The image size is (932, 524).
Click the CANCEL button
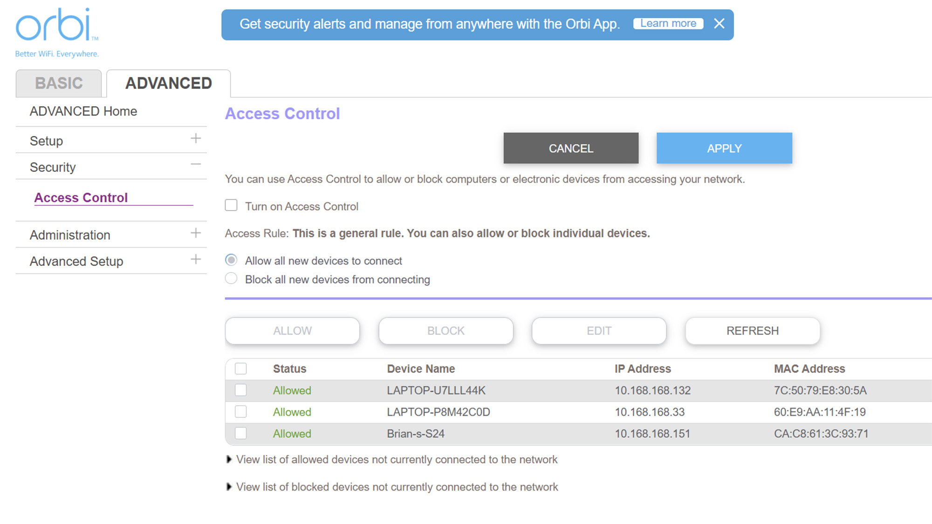[x=571, y=148]
